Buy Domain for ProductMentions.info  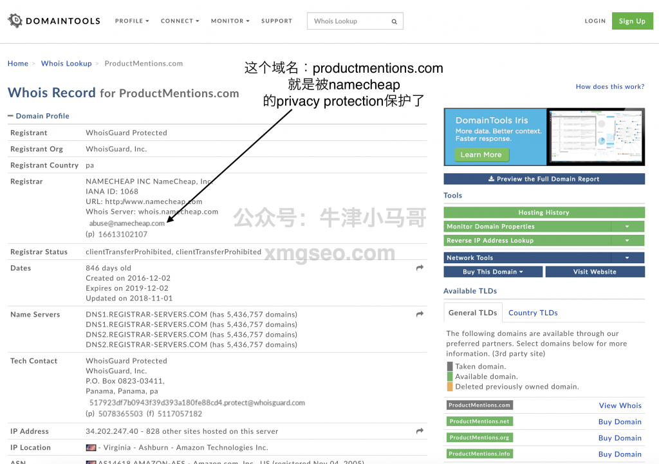click(620, 454)
